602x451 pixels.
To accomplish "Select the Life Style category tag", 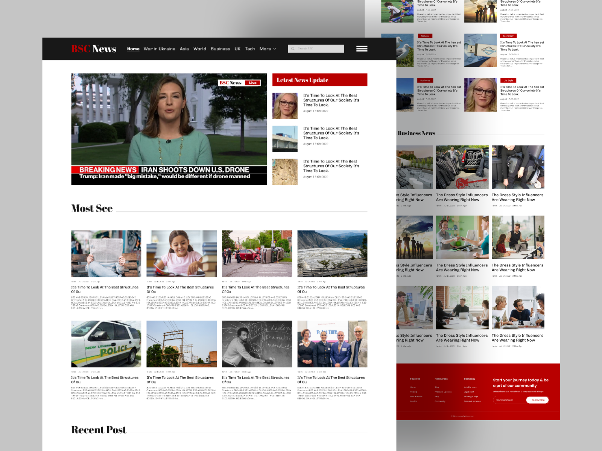I will (x=508, y=80).
